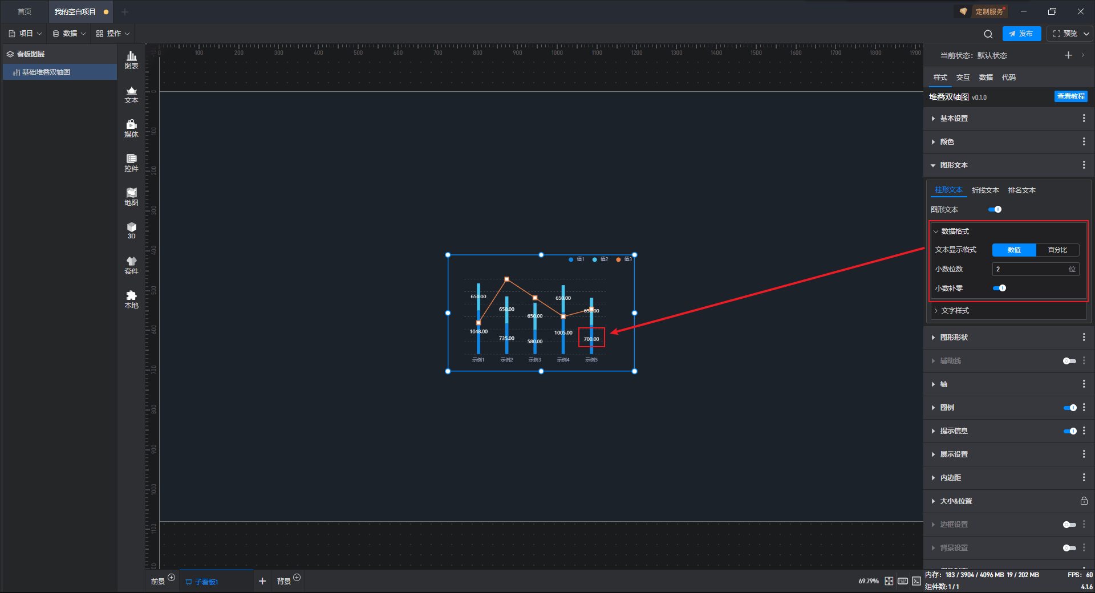
Task: Click the 发布 publish button
Action: 1021,34
